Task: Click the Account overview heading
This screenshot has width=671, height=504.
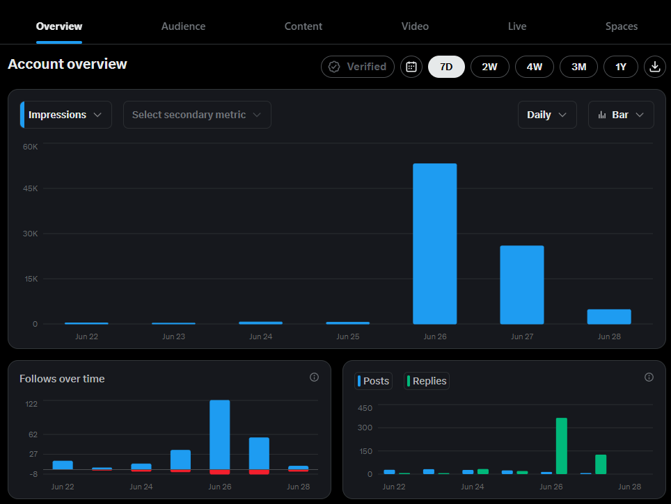Action: click(x=68, y=64)
